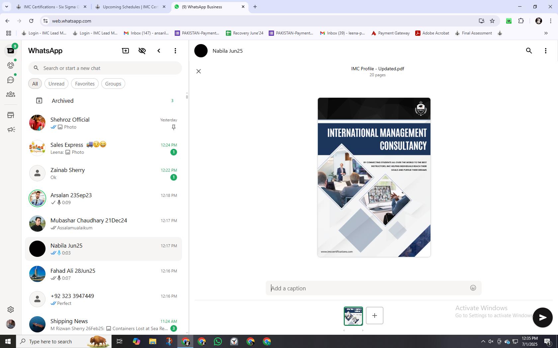Open the Catalog storefront icon in sidebar
The width and height of the screenshot is (558, 348).
pyautogui.click(x=11, y=115)
